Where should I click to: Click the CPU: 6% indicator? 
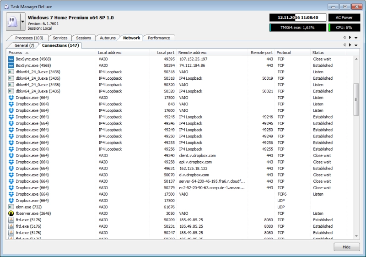pos(344,27)
